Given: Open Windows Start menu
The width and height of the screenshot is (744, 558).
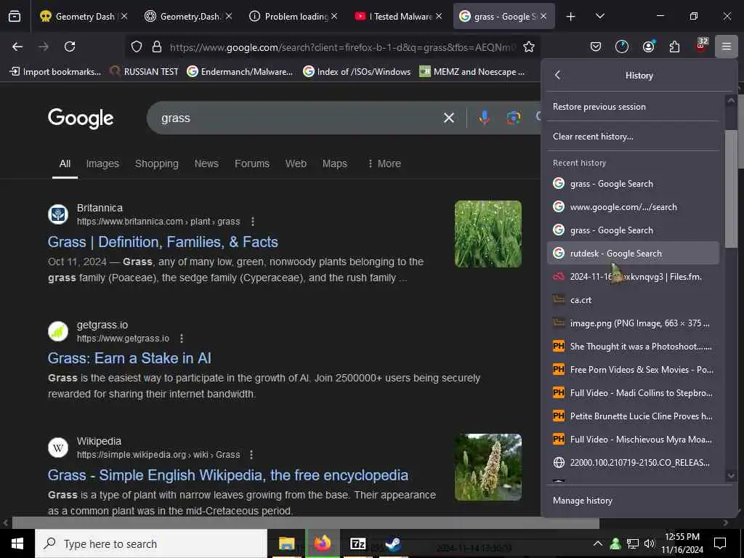Looking at the screenshot, I should coord(17,543).
